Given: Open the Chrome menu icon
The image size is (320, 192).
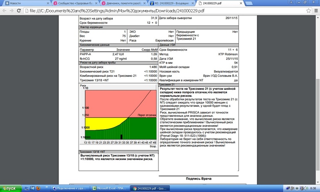Looking at the screenshot, I should coord(315,11).
